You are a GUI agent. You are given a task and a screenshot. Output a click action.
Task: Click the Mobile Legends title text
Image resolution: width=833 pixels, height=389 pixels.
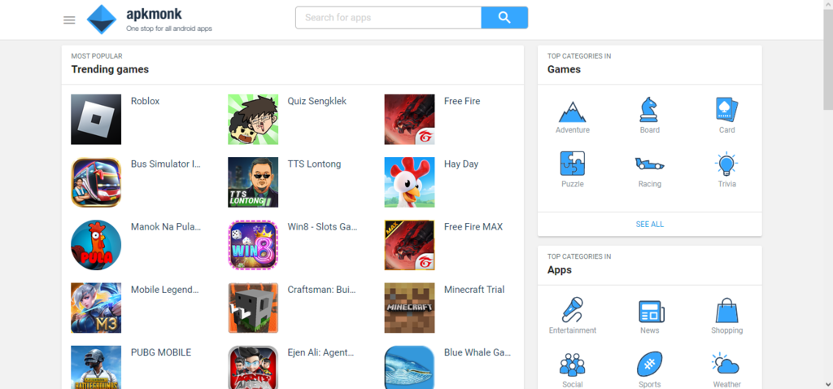165,290
